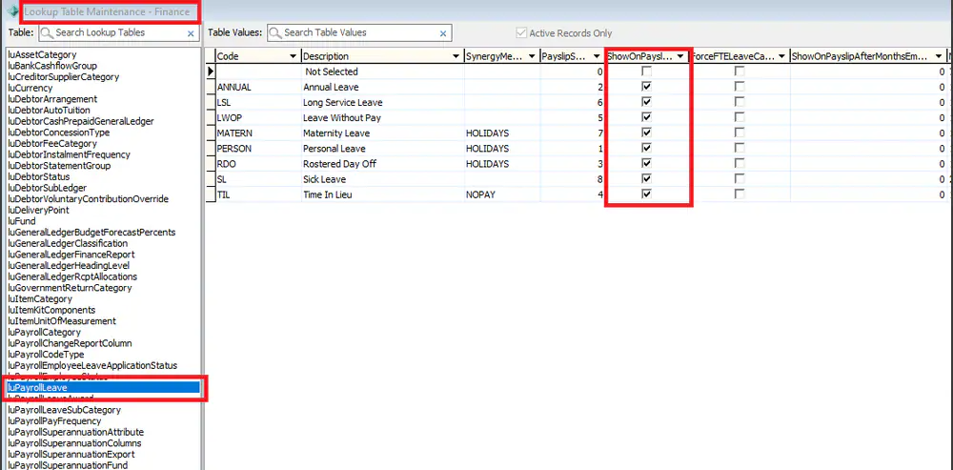Click the Lookup Tables search magnifier icon
953x470 pixels.
click(x=48, y=32)
